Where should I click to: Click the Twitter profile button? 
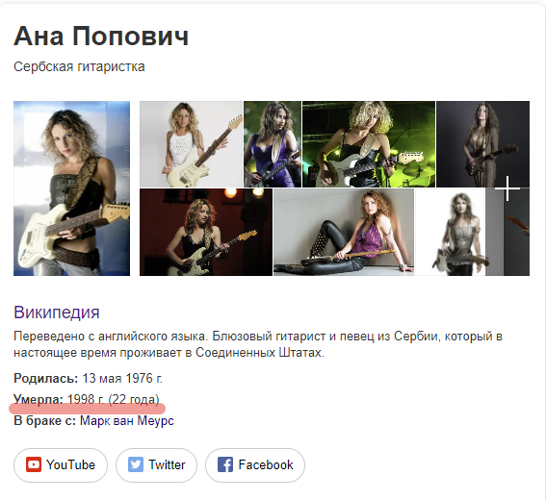[x=156, y=464]
